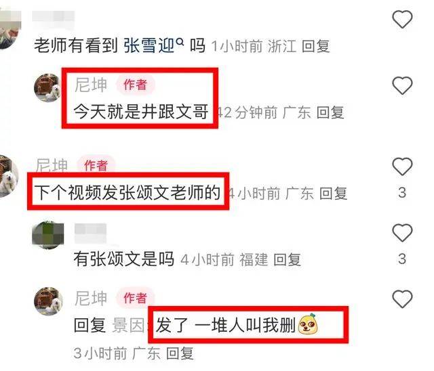
Task: Tap the search icon beside 张雪迎
Action: 180,42
